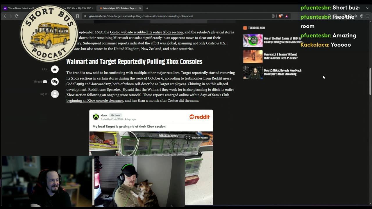This screenshot has width=372, height=209.
Task: Open Brave Shields lion icon
Action: pos(280,16)
